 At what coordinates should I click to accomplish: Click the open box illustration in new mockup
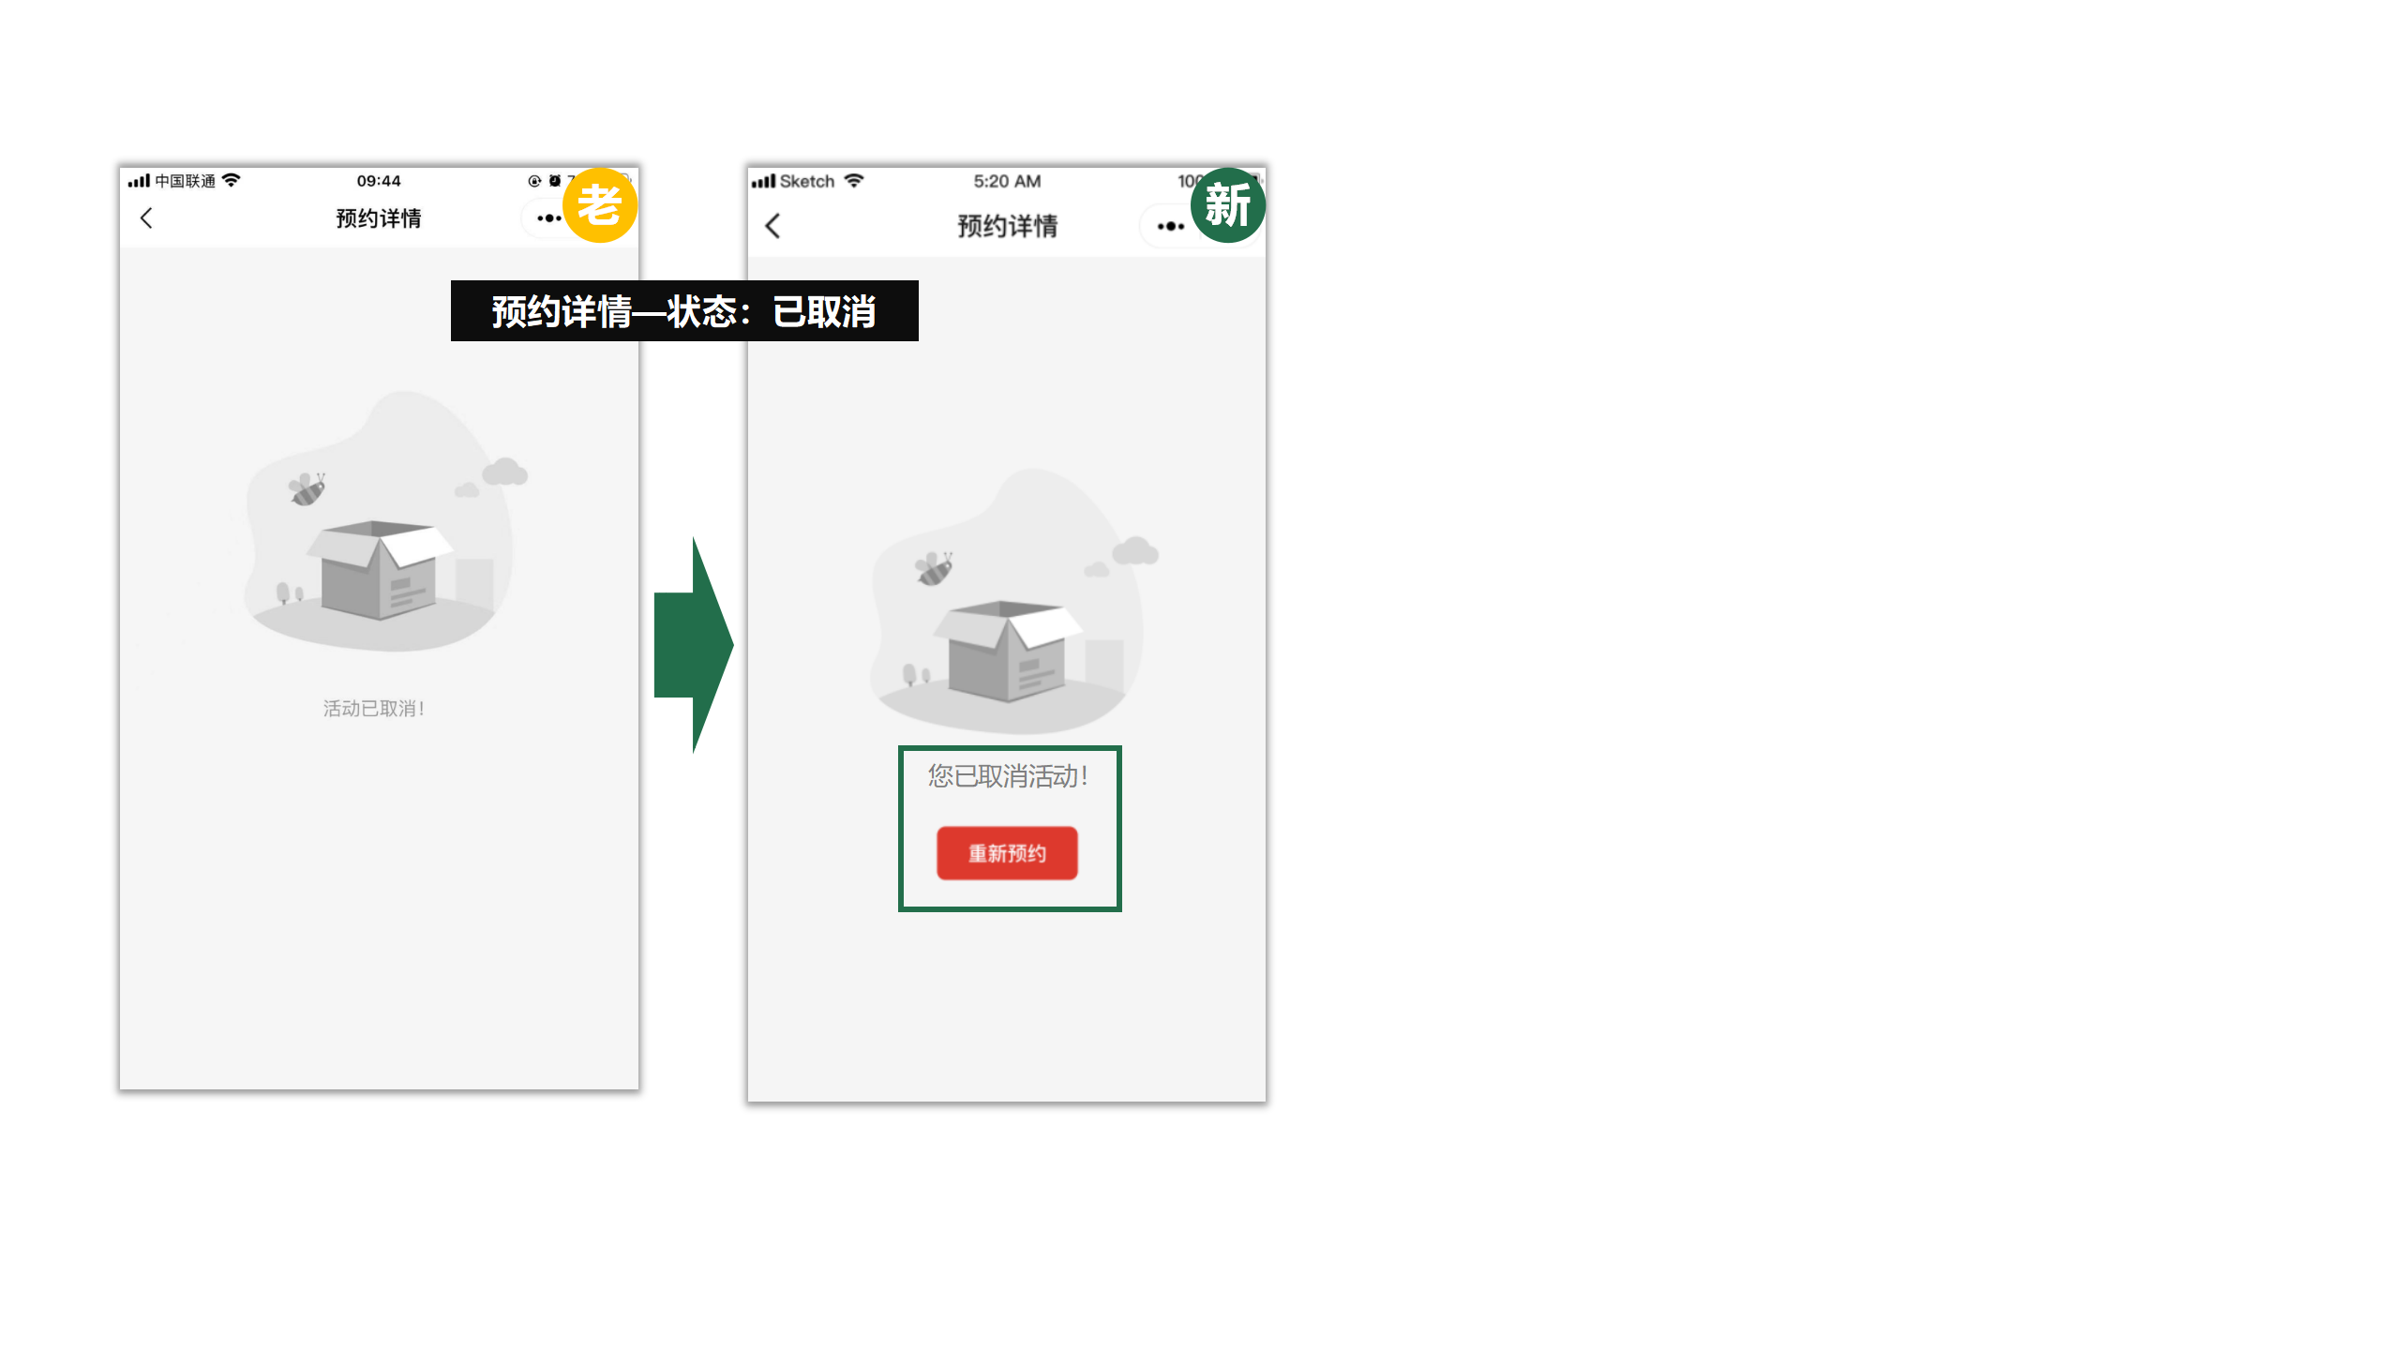[1009, 650]
